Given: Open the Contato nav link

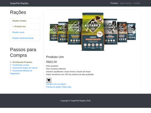Looking at the screenshot, I should tap(137, 3).
